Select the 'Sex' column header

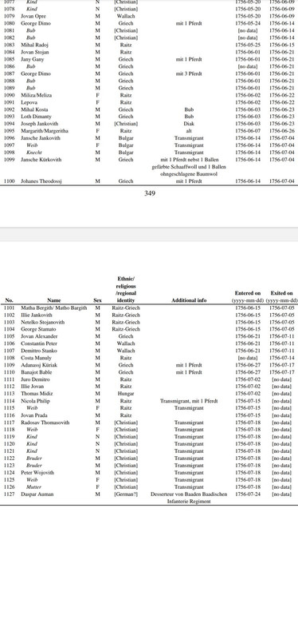point(97,300)
